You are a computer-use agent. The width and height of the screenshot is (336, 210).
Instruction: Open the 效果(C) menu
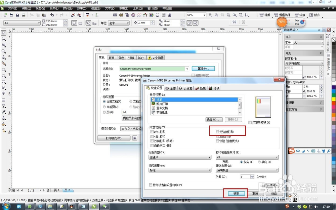(82, 8)
